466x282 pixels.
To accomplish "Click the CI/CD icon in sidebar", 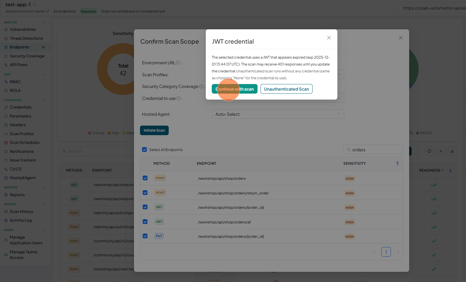I will (x=6, y=169).
